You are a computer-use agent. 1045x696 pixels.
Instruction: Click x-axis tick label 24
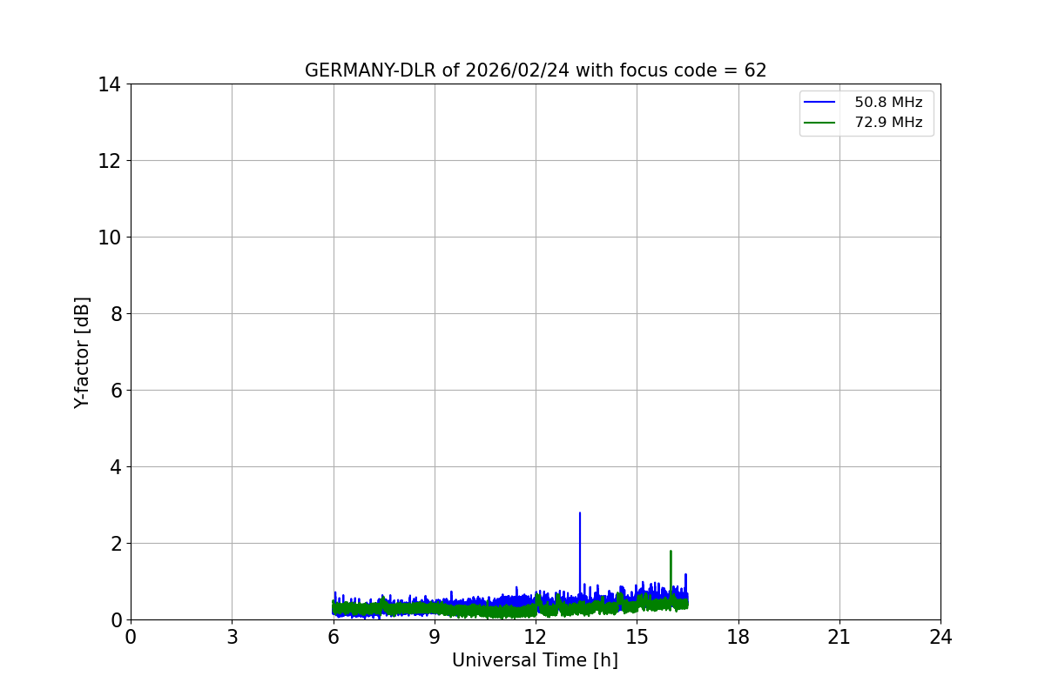coord(940,638)
